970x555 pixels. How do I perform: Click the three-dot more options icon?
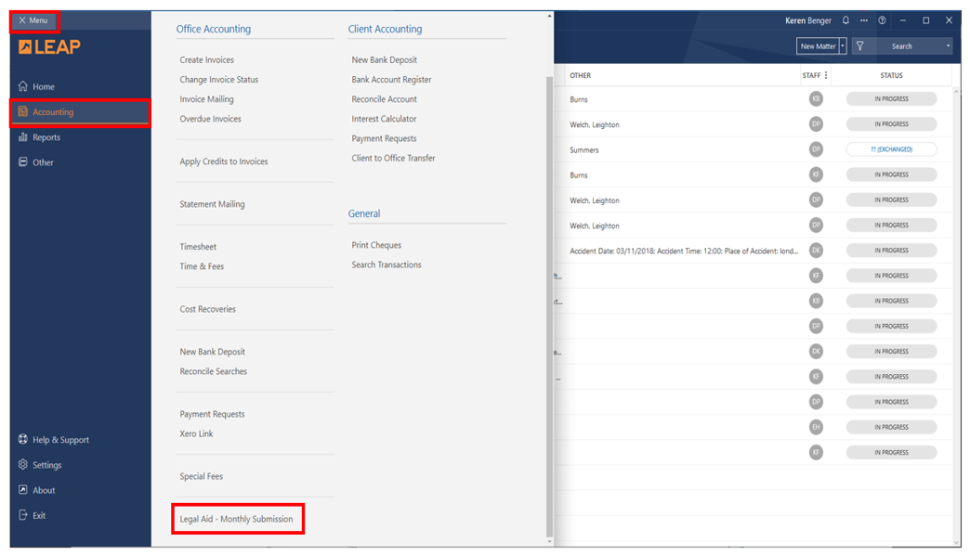pyautogui.click(x=863, y=20)
